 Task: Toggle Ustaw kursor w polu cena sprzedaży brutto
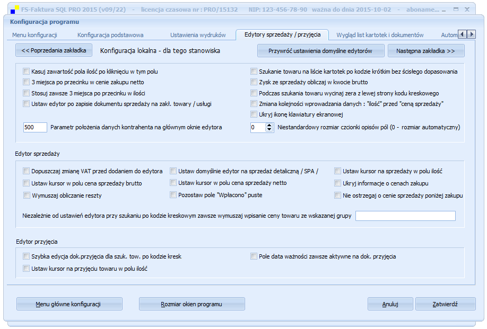[26, 183]
